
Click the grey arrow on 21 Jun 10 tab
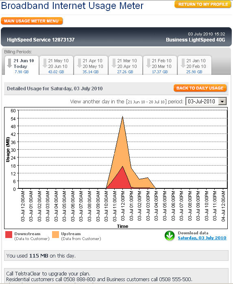click(x=9, y=63)
